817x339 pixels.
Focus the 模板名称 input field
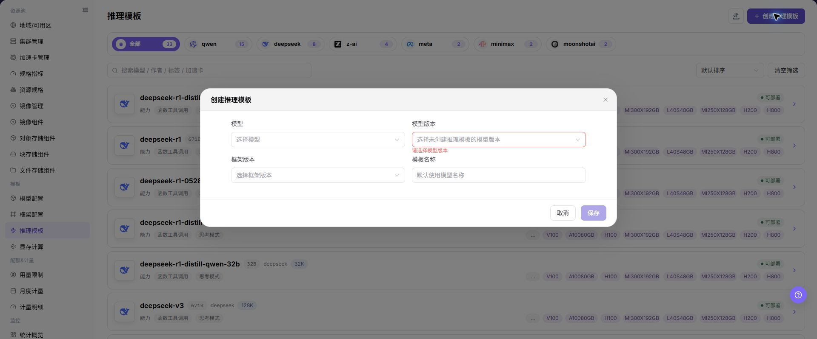(x=499, y=175)
